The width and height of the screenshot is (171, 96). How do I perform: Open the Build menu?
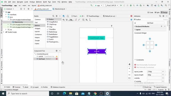pyautogui.click(x=45, y=2)
